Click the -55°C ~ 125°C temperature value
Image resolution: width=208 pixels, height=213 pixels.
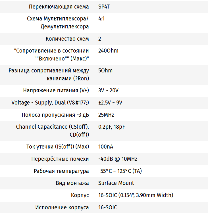[x=120, y=171]
